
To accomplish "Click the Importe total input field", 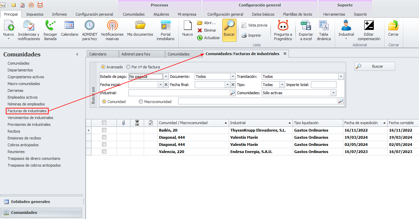I will 323,85.
